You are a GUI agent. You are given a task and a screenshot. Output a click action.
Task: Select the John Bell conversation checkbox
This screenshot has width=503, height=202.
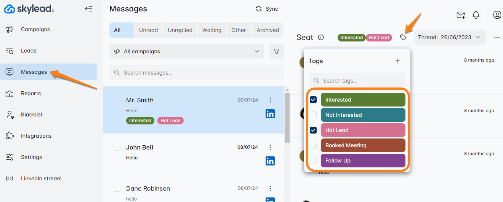pyautogui.click(x=117, y=147)
